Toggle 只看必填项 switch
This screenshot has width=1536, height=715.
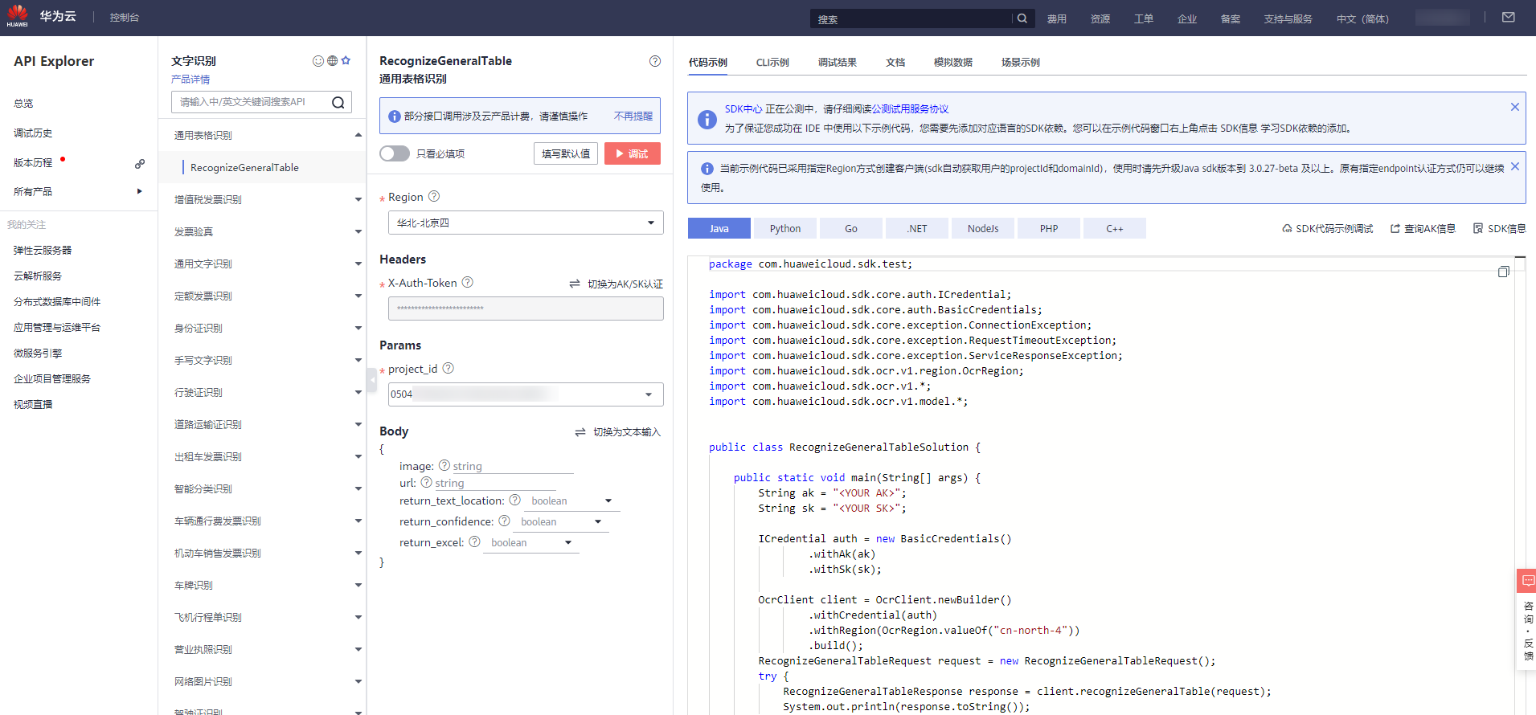pos(395,153)
